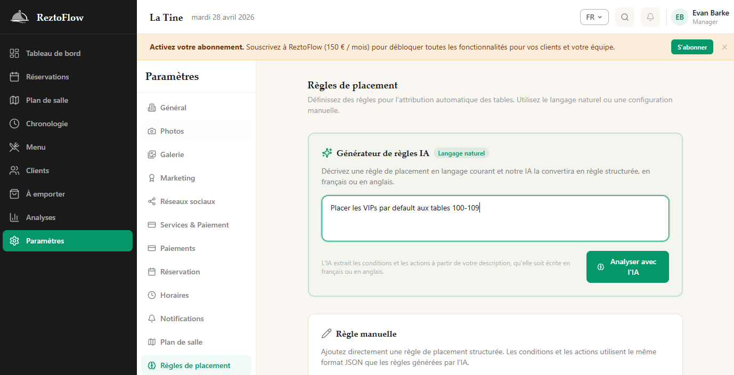Click the ReztoFlow cloche logo icon
734x375 pixels.
pyautogui.click(x=20, y=17)
